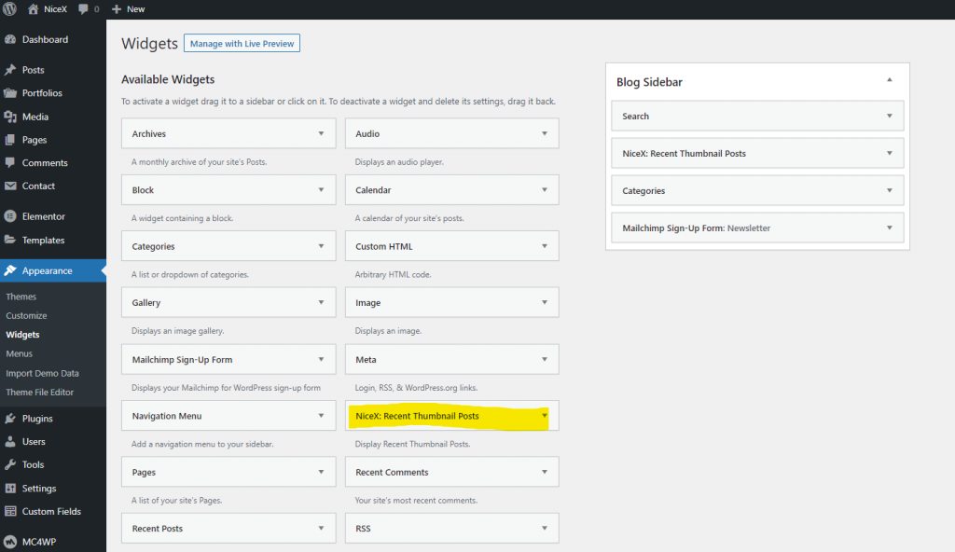The image size is (955, 552).
Task: Open the comments bubble in the top bar
Action: tap(83, 8)
